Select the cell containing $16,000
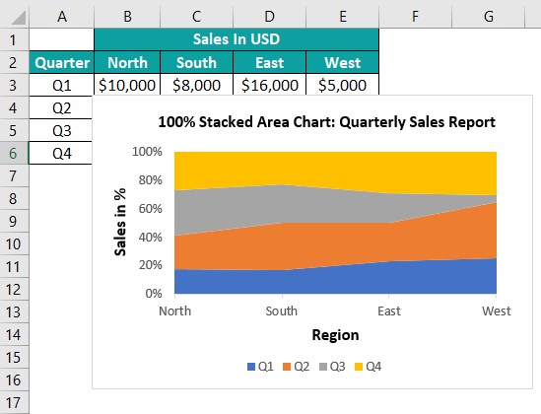Image resolution: width=541 pixels, height=414 pixels. pos(269,85)
